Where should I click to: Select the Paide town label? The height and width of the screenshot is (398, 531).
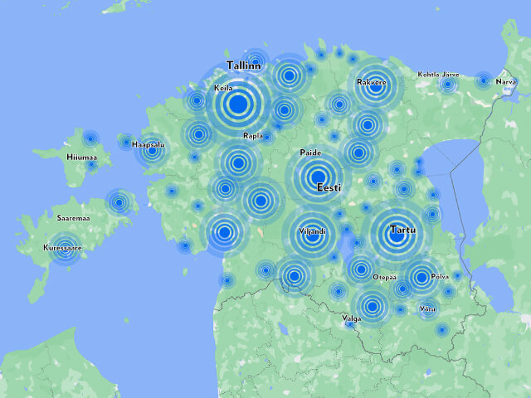tap(310, 153)
